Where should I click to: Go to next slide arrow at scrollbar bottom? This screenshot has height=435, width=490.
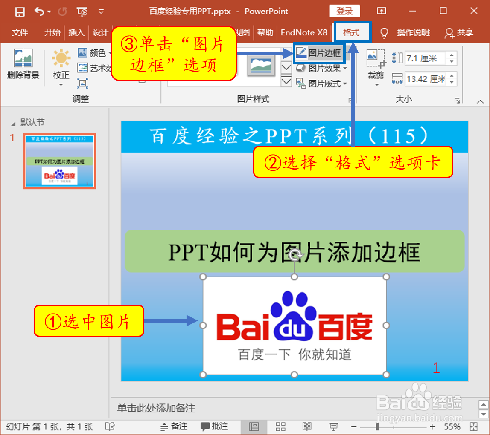click(x=484, y=414)
